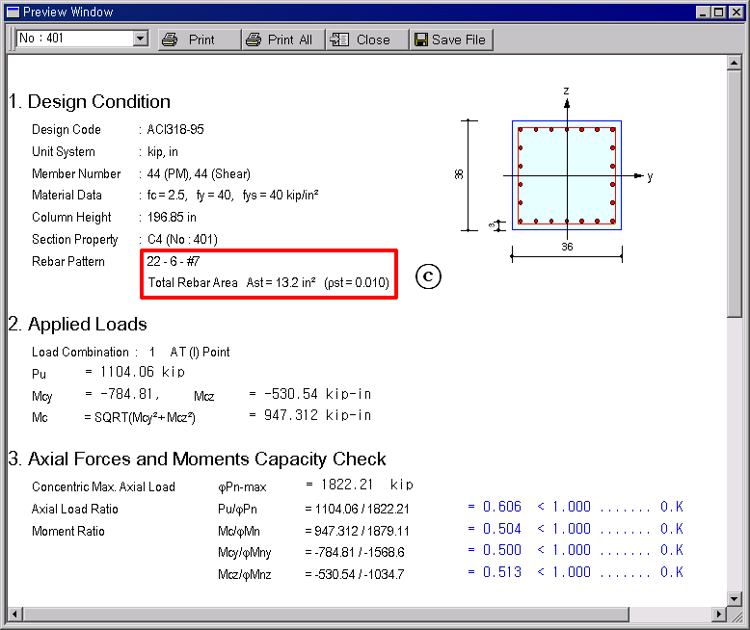This screenshot has width=750, height=630.
Task: Click the toolbar grip handle left of the combo box
Action: [12, 39]
